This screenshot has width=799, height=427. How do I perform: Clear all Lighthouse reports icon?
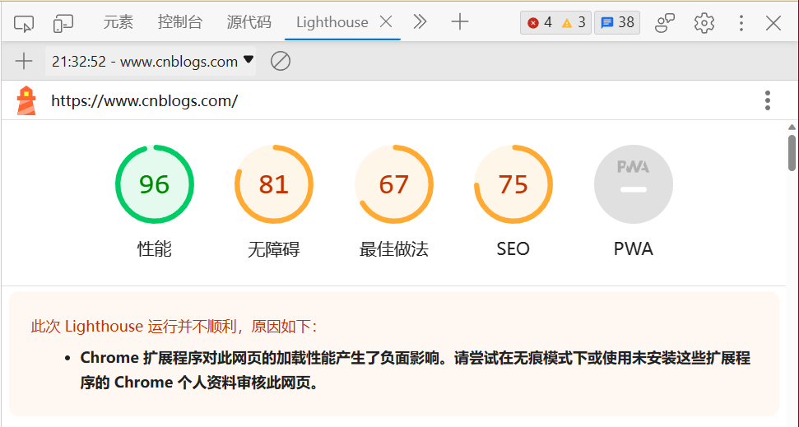[281, 61]
